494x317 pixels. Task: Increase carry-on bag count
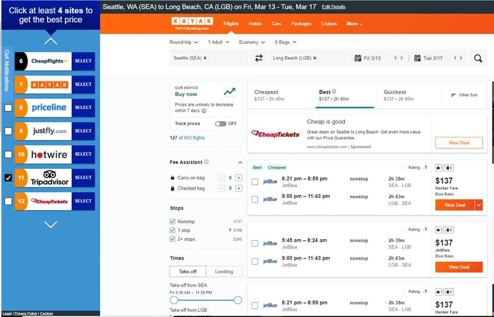[x=239, y=178]
